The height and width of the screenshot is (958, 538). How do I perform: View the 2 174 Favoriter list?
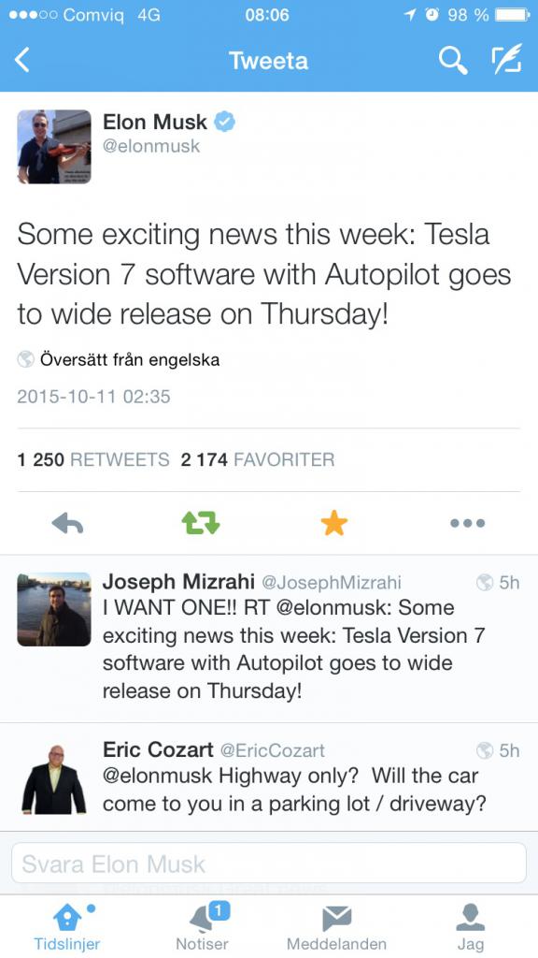pos(258,459)
